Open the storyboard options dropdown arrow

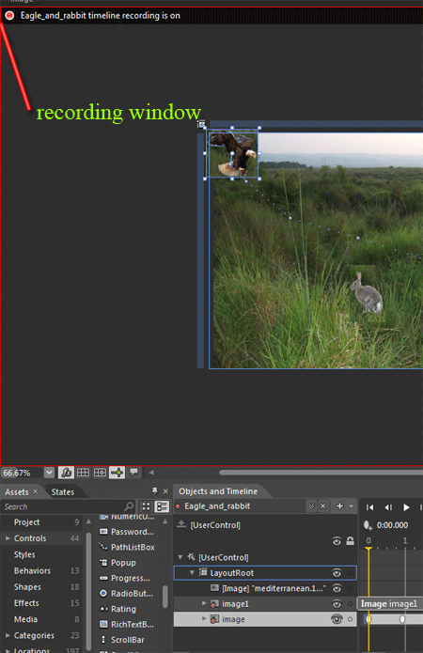tap(352, 506)
